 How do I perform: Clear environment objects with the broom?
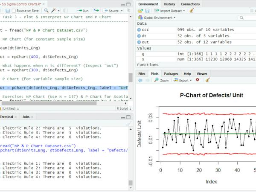(x=192, y=11)
